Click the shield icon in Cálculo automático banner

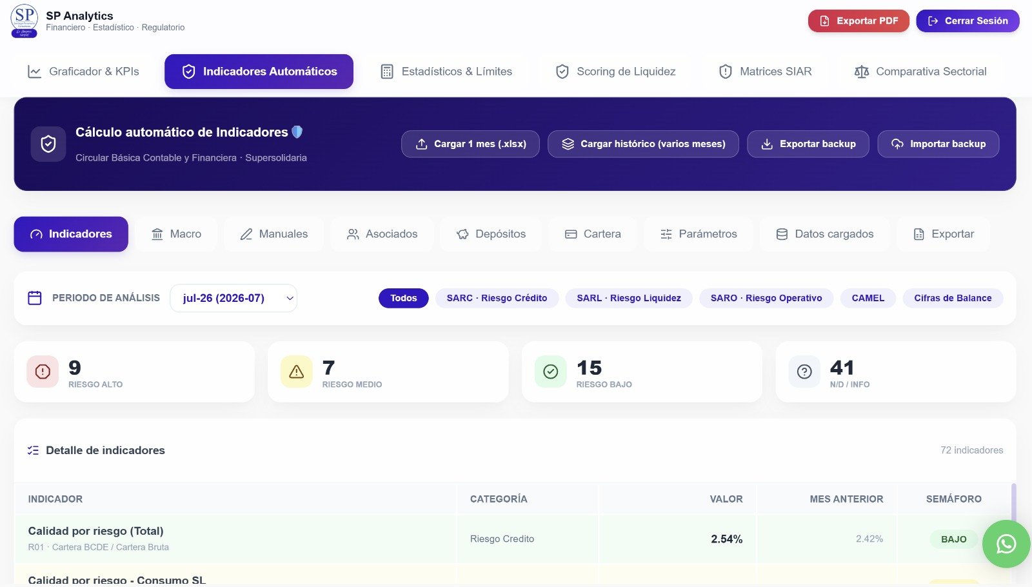48,144
